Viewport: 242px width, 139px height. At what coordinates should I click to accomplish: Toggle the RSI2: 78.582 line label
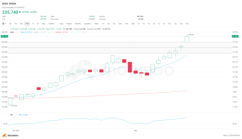click(x=23, y=115)
